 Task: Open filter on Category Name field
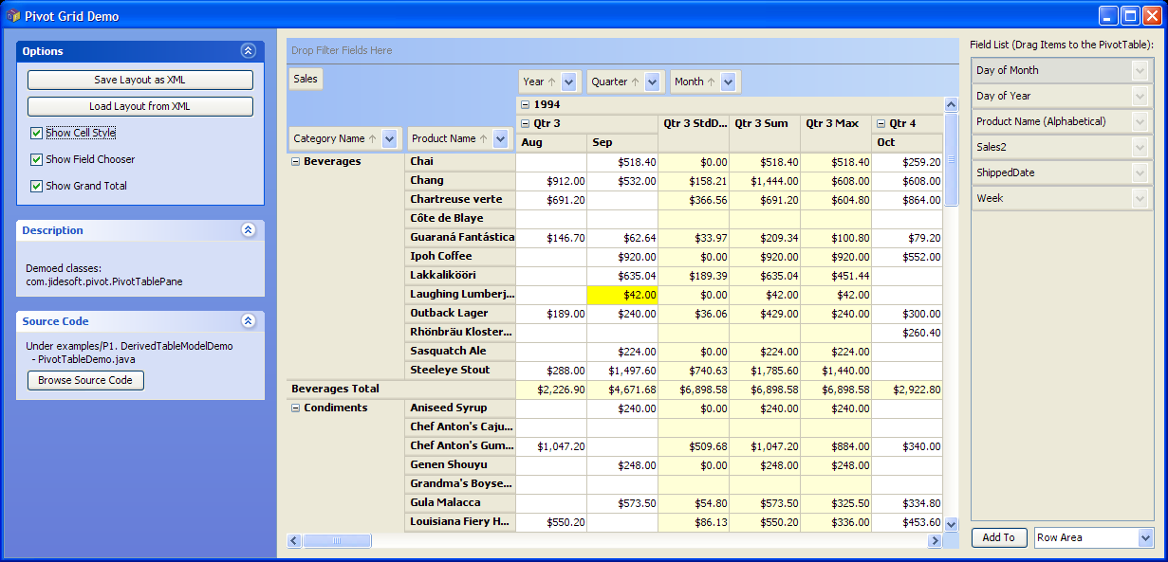click(x=390, y=138)
